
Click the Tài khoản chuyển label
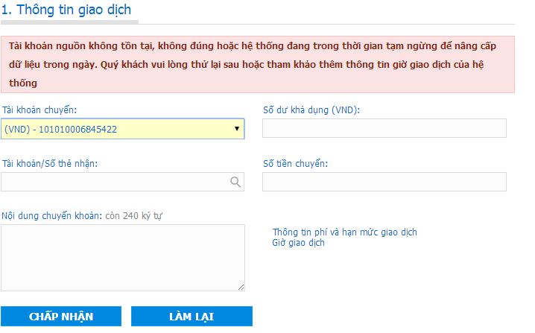39,110
